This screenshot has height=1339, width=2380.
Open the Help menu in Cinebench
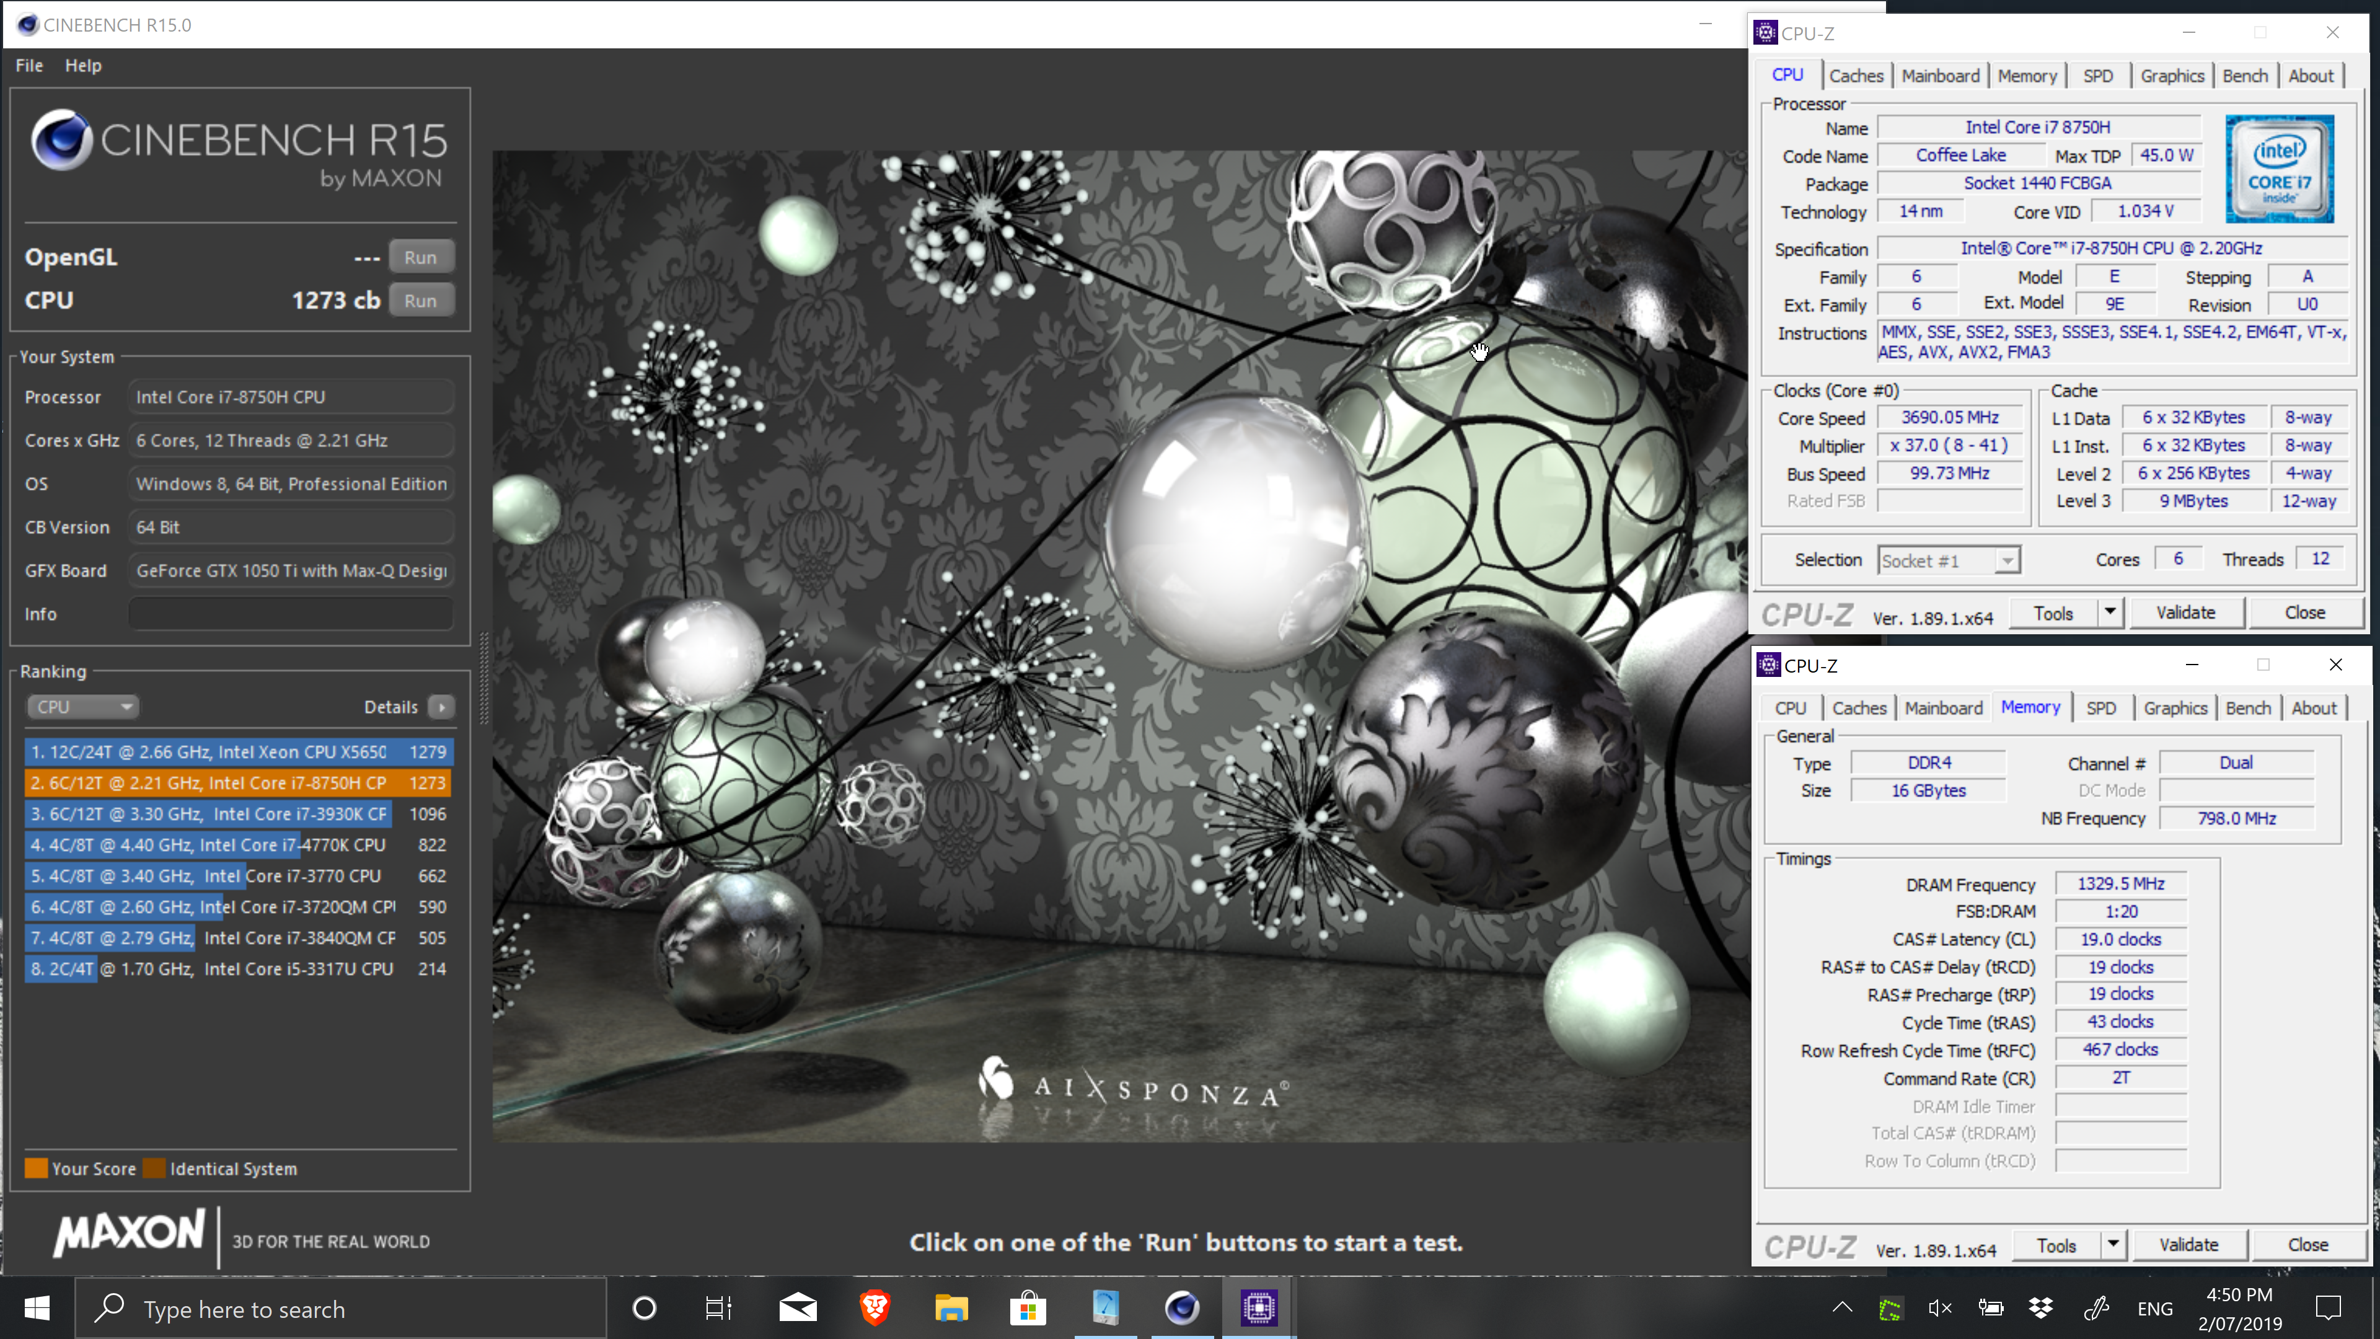pos(83,66)
